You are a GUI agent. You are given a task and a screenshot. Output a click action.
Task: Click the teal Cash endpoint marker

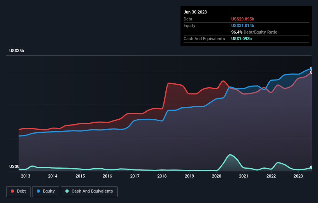pyautogui.click(x=311, y=167)
